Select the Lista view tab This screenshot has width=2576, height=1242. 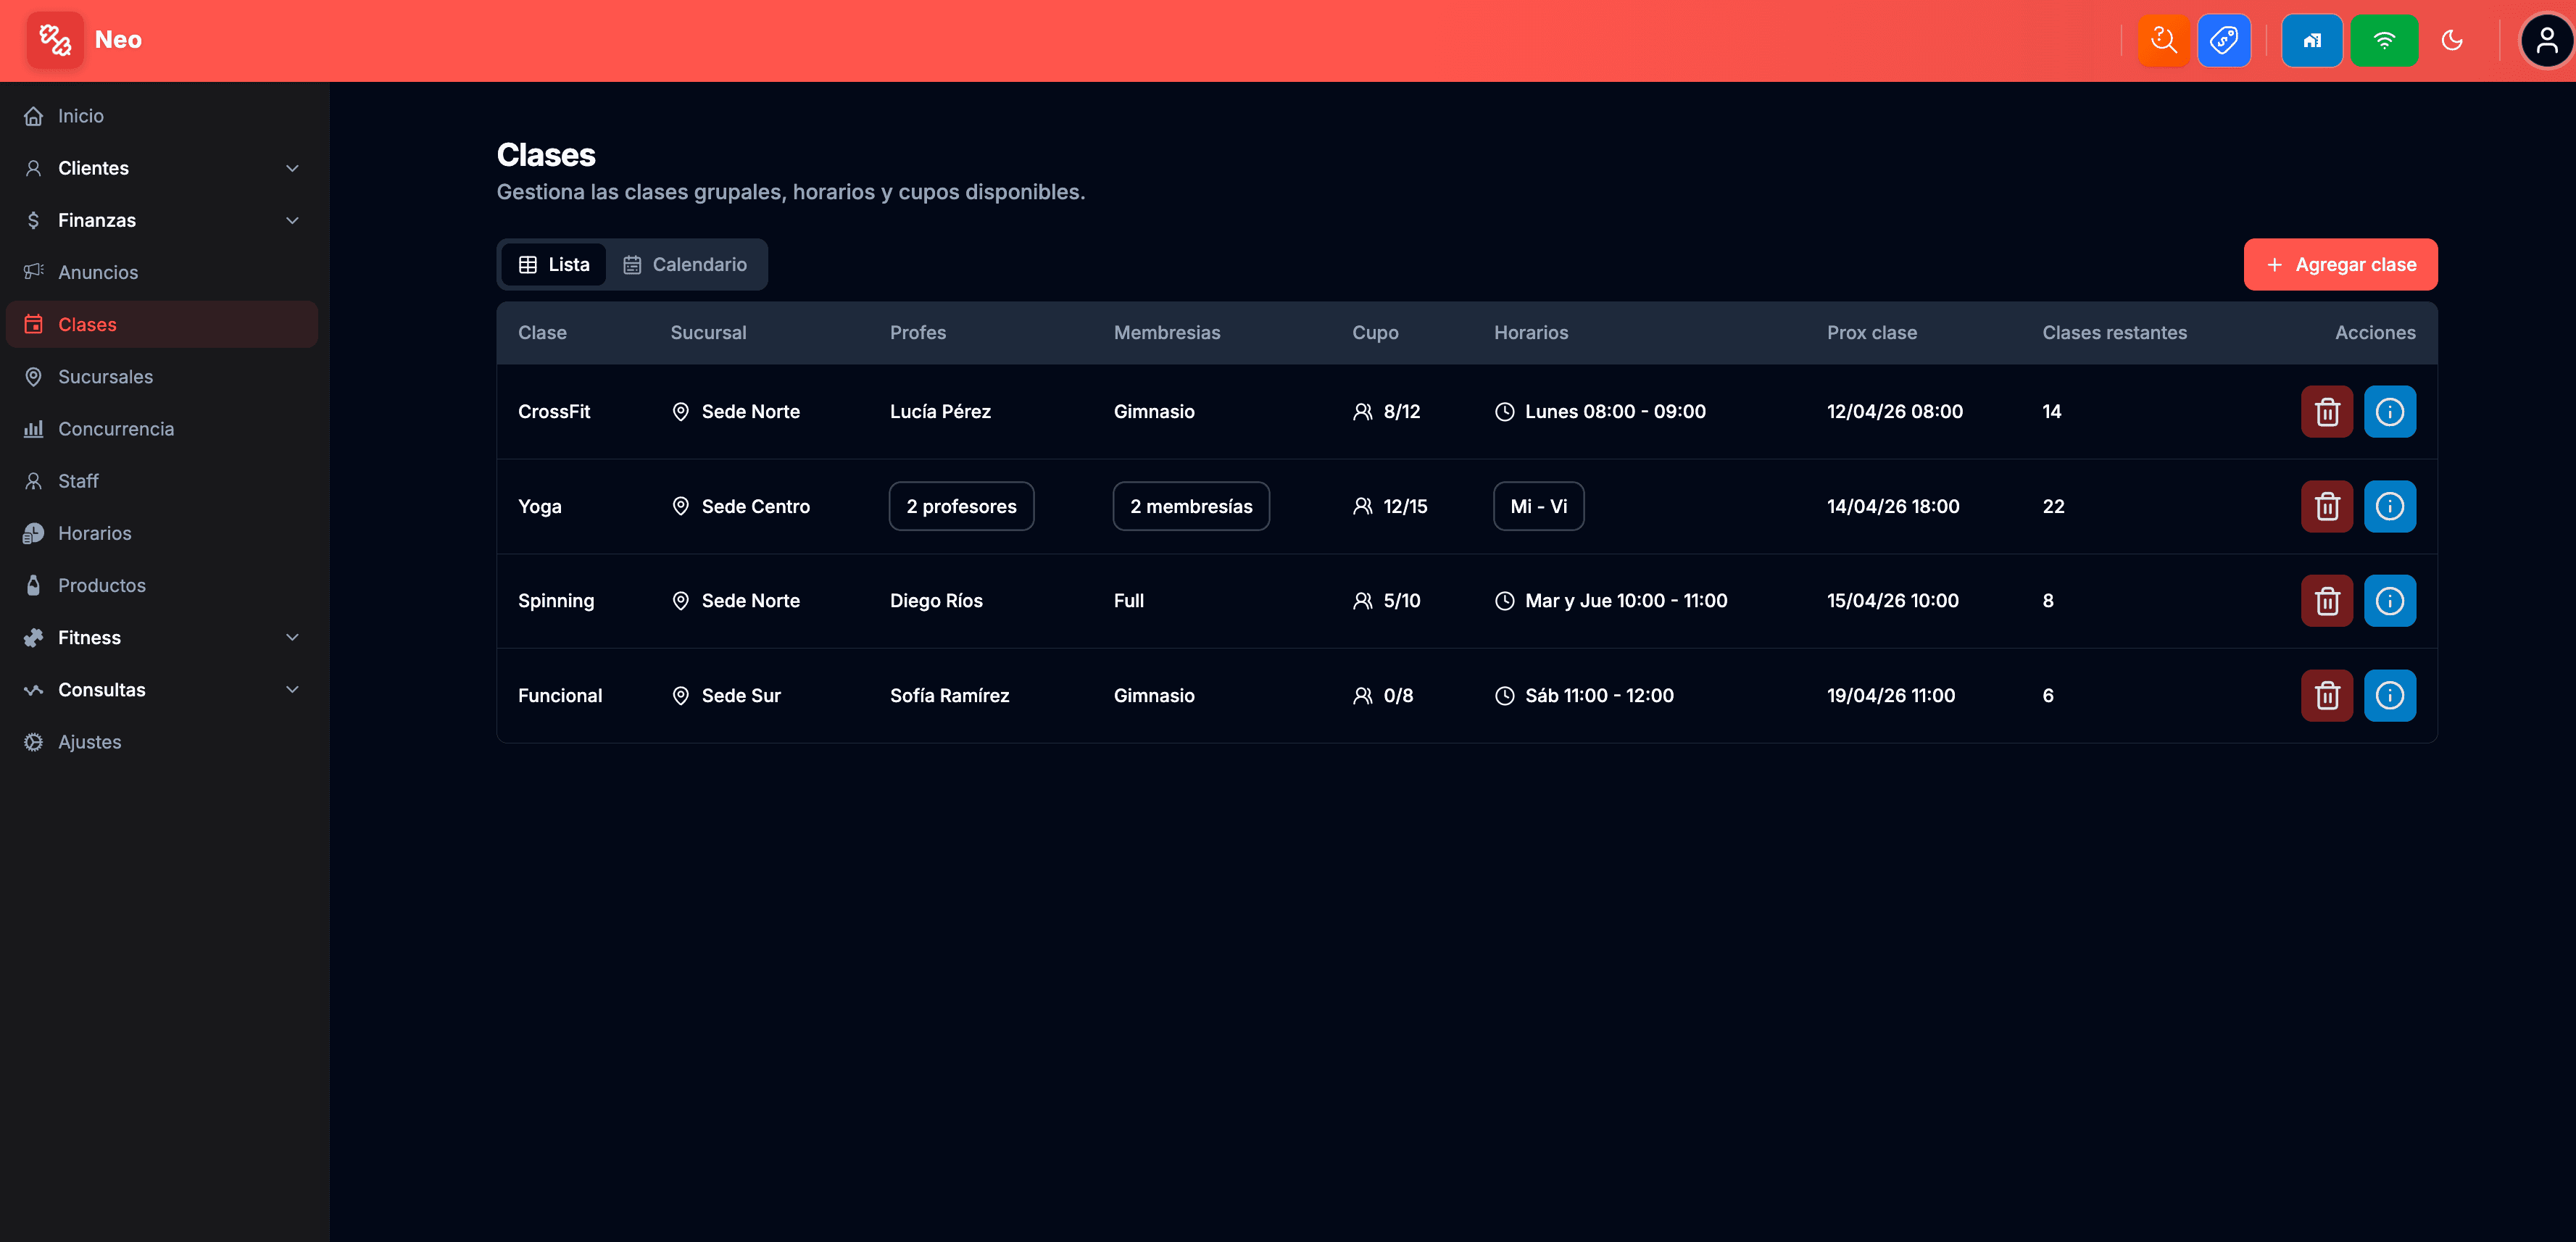pos(554,265)
